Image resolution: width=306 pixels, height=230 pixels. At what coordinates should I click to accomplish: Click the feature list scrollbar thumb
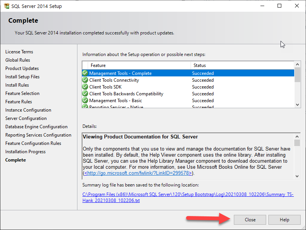pos(297,75)
